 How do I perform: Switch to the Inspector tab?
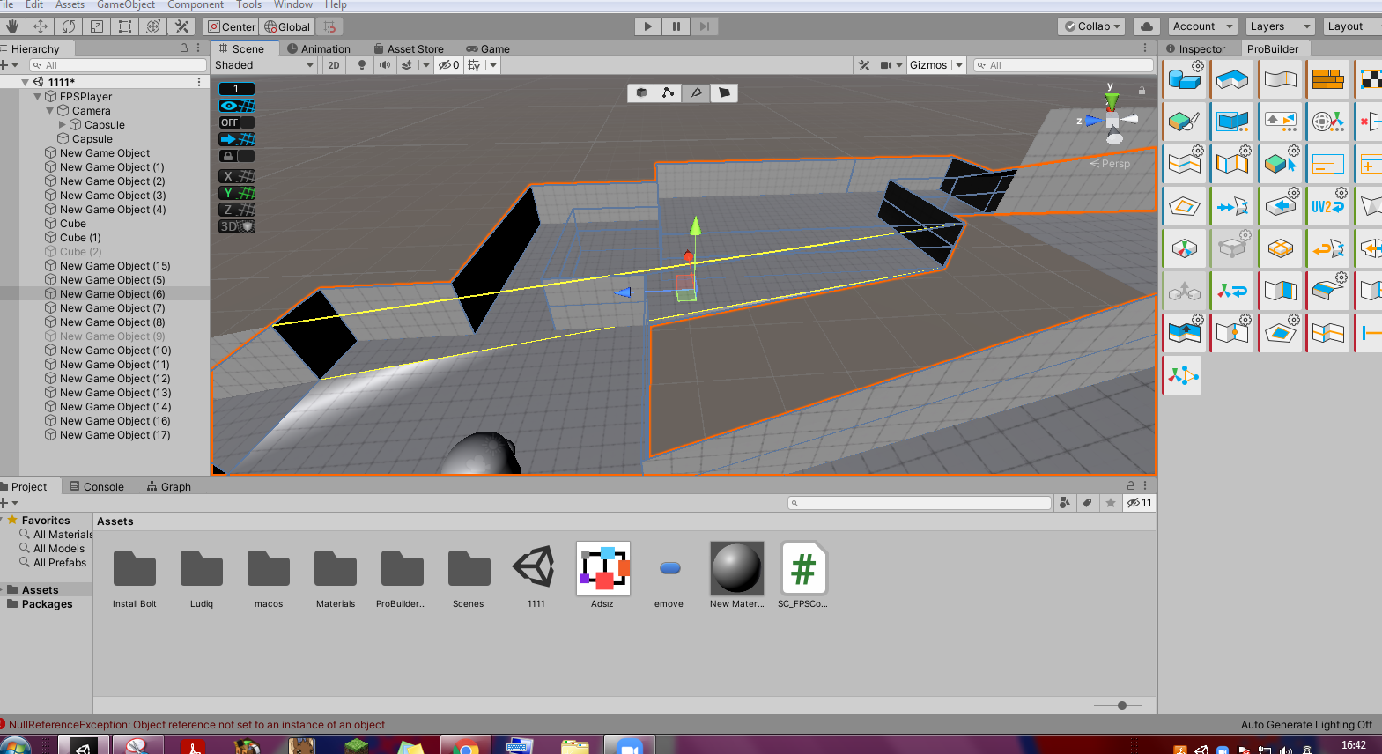tap(1195, 49)
